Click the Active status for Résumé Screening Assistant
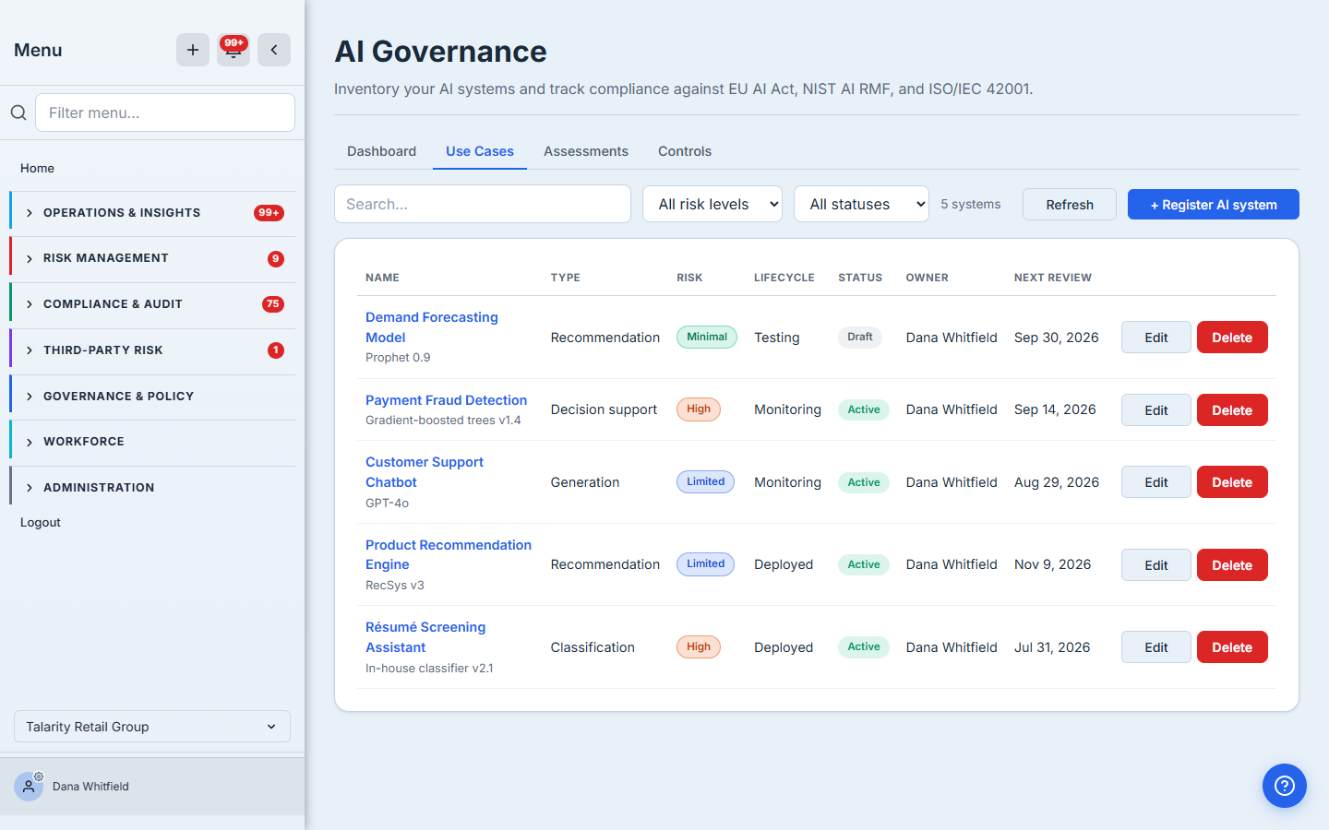Image resolution: width=1329 pixels, height=830 pixels. tap(864, 647)
